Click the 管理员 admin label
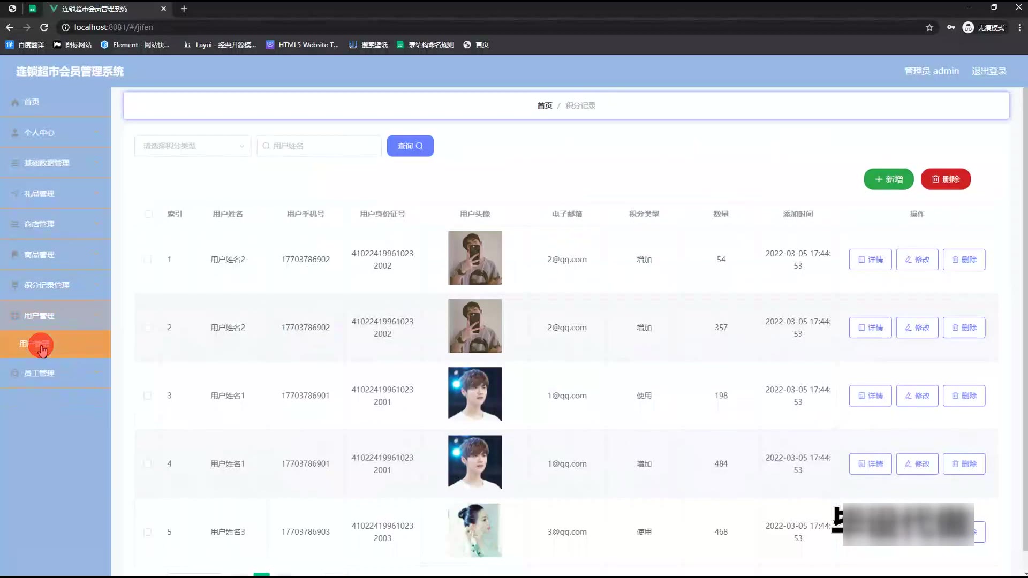 click(932, 71)
